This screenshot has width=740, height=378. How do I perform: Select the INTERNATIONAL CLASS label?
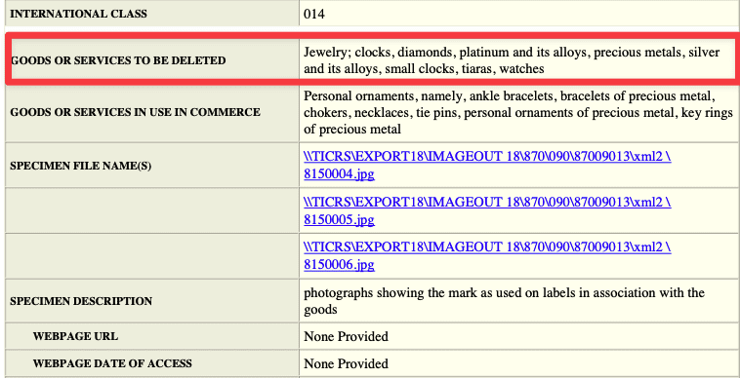click(x=78, y=14)
